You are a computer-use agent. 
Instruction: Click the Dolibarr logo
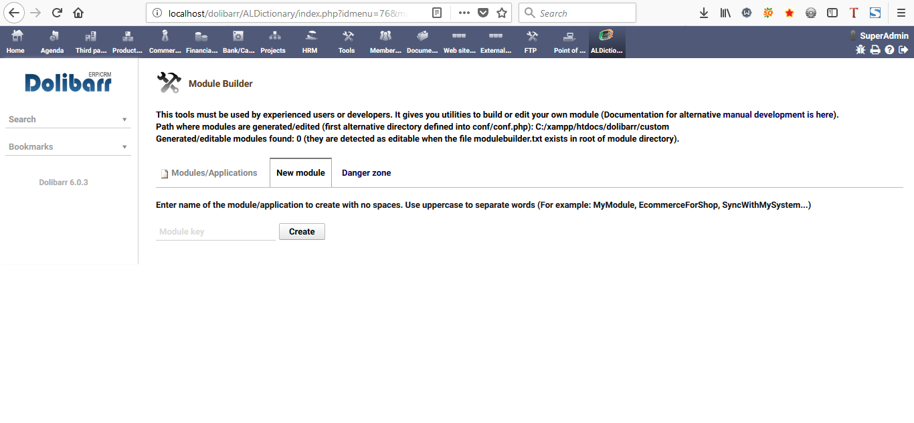point(68,82)
